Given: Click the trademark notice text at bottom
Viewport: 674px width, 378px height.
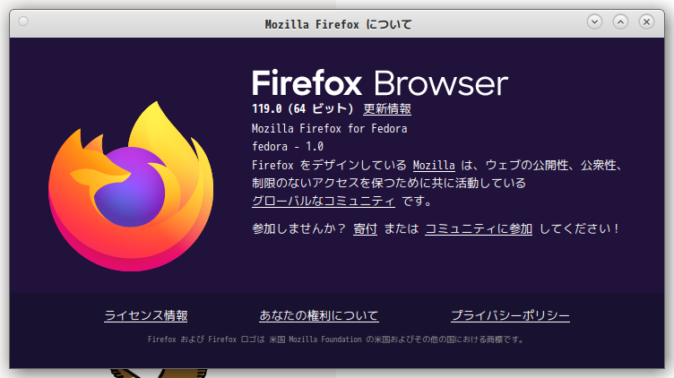Looking at the screenshot, I should [337, 339].
